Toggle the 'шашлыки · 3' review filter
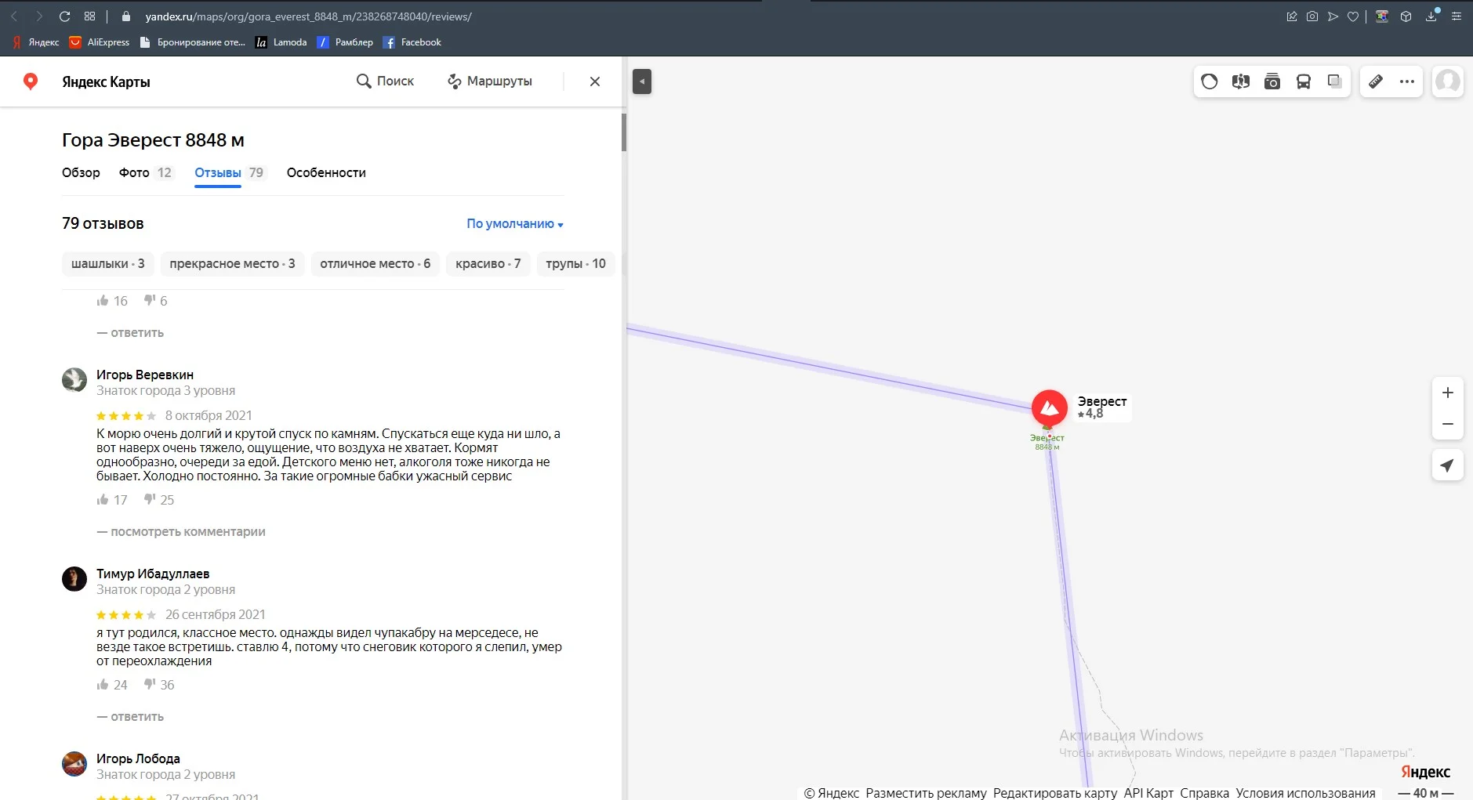Screen dimensions: 1473x800 [x=107, y=263]
